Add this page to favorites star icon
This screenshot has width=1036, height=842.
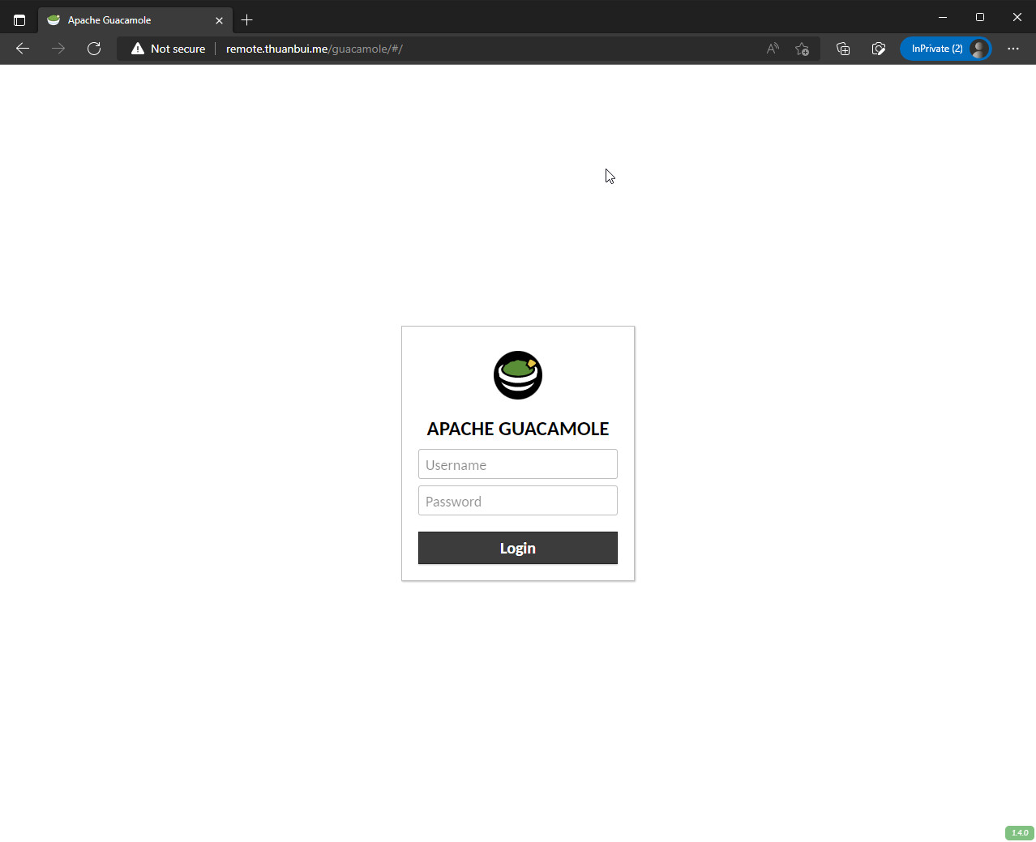coord(802,49)
